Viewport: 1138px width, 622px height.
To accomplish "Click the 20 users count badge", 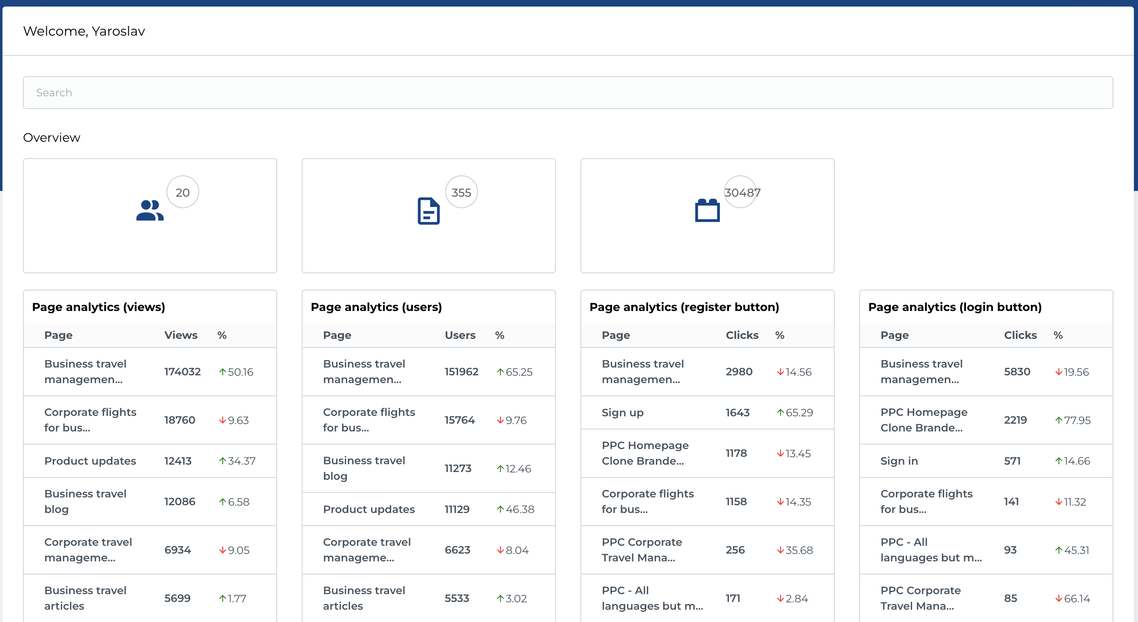I will (x=182, y=192).
